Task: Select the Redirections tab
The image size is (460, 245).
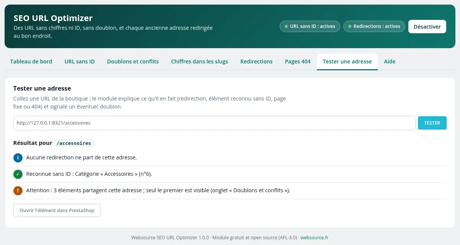Action: (x=256, y=62)
